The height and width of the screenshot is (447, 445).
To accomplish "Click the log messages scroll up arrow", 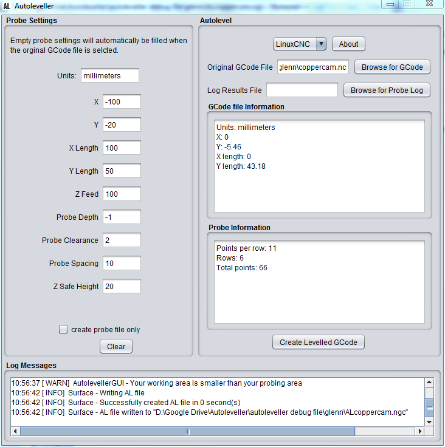I will point(429,383).
